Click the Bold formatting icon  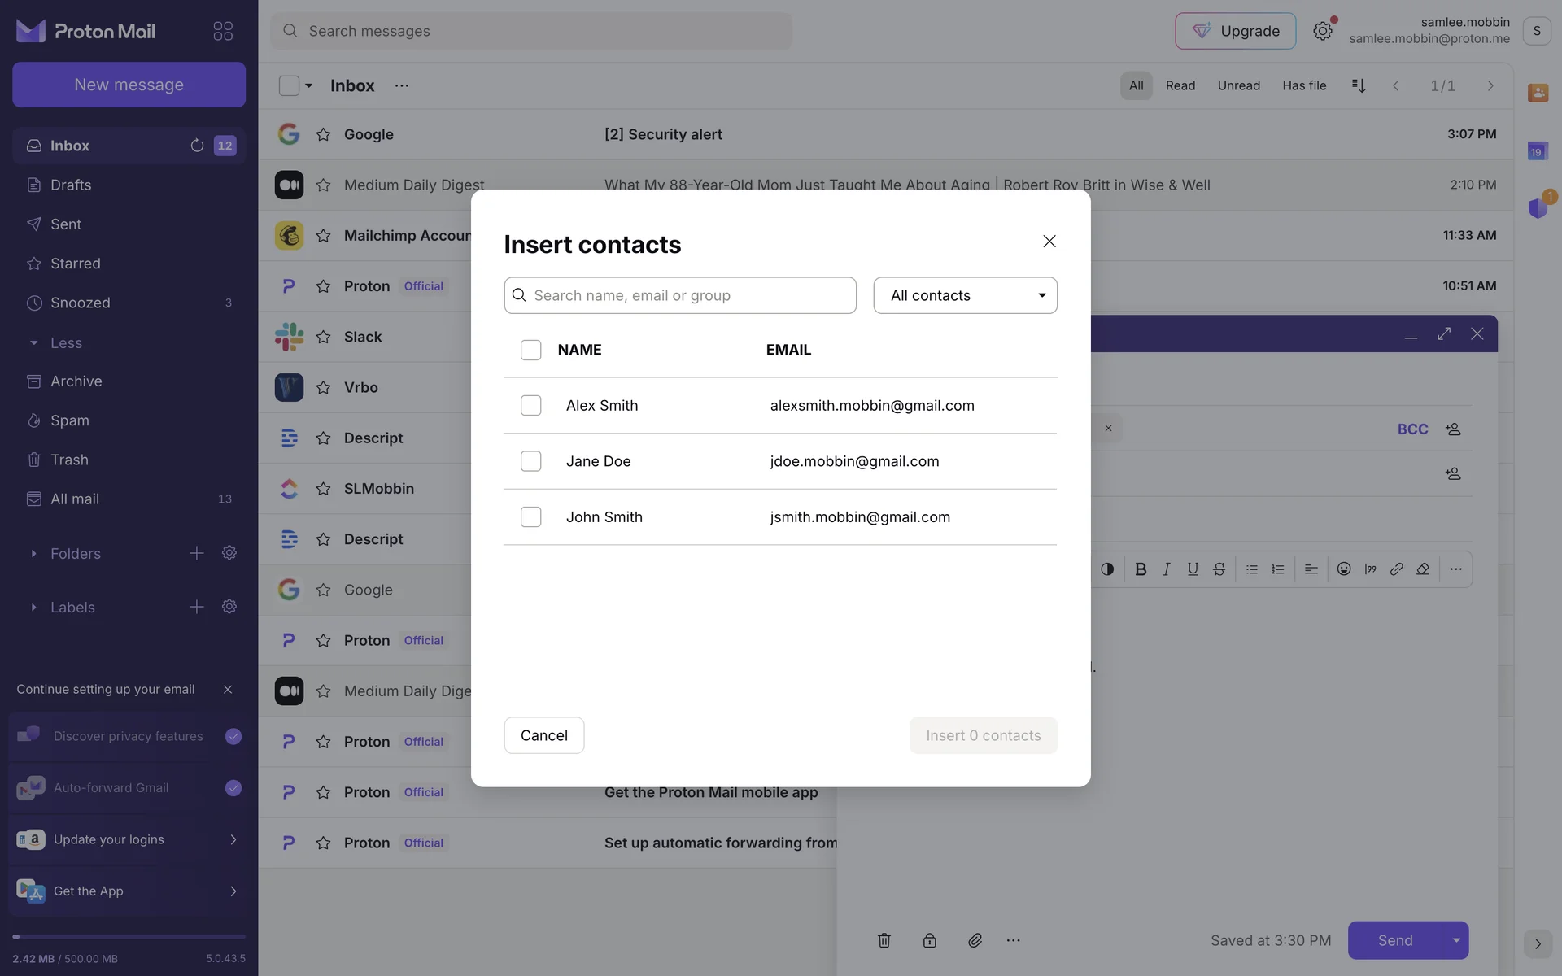point(1141,569)
